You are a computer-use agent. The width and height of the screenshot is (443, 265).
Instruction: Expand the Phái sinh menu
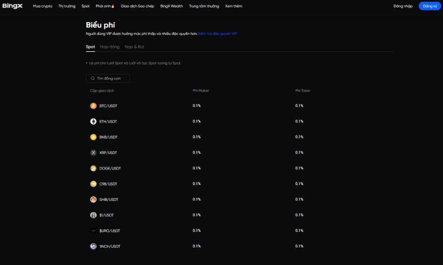[x=105, y=6]
